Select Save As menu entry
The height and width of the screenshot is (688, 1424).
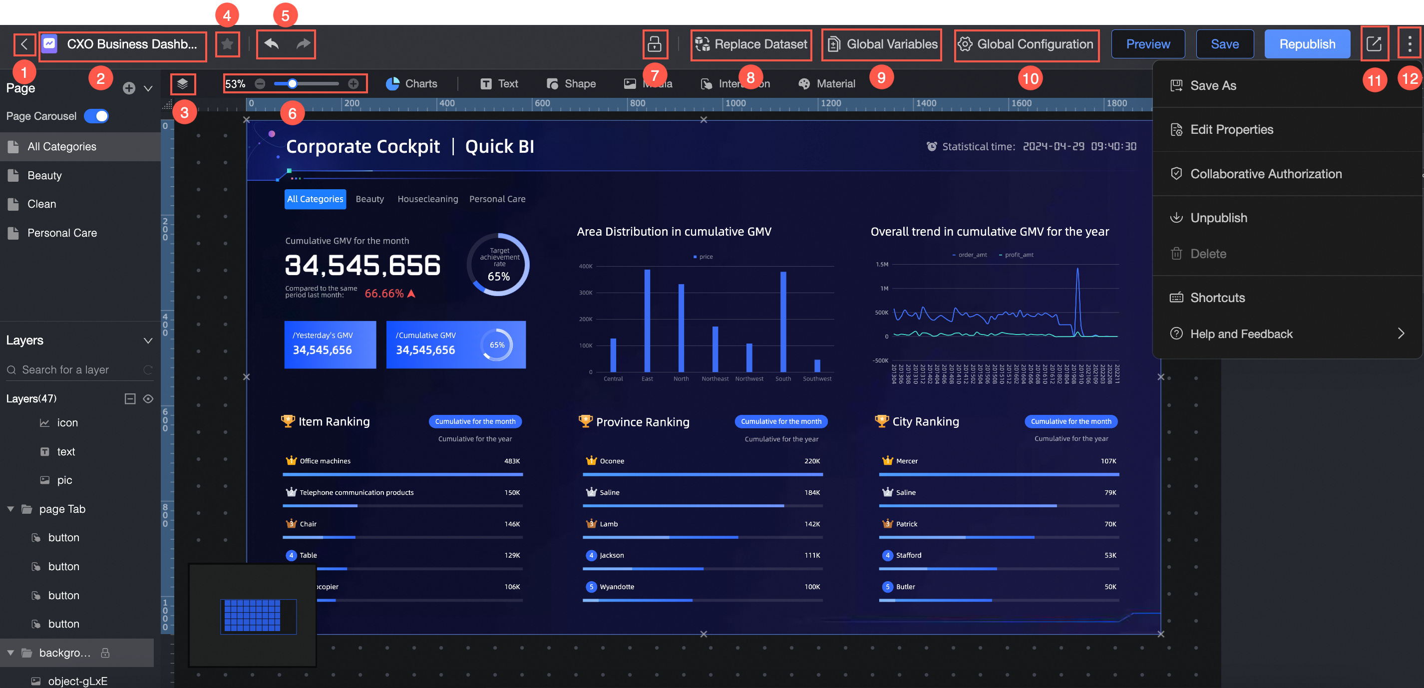(1213, 86)
